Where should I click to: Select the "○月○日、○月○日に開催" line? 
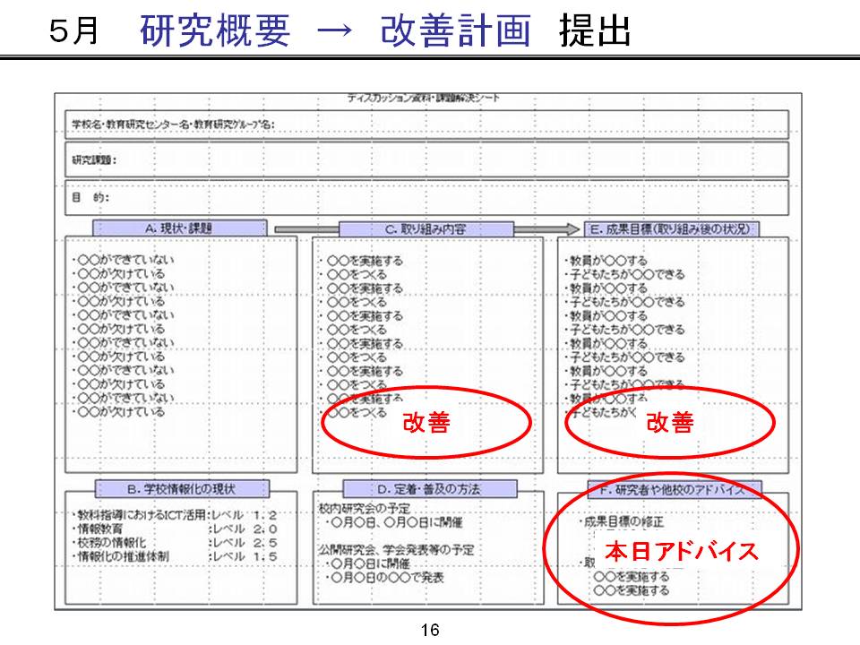(x=394, y=522)
